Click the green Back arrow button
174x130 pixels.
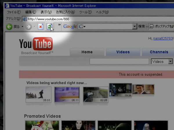pos(9,27)
